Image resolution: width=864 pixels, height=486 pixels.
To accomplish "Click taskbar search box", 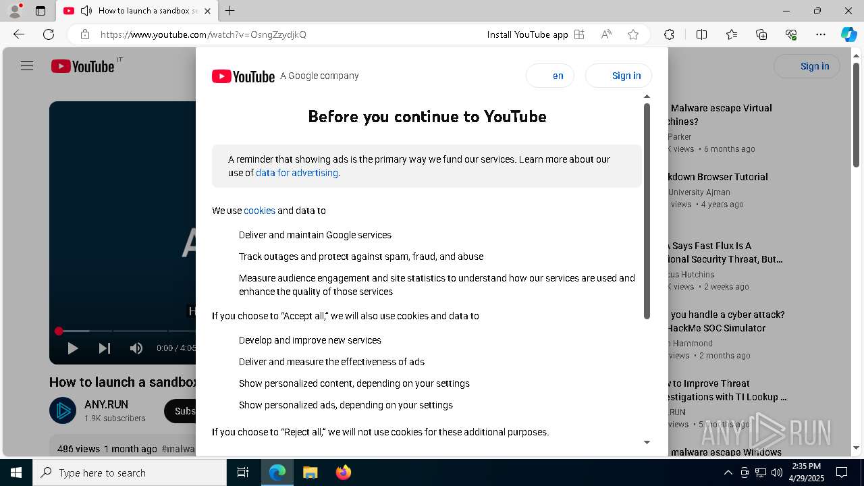I will coord(130,473).
